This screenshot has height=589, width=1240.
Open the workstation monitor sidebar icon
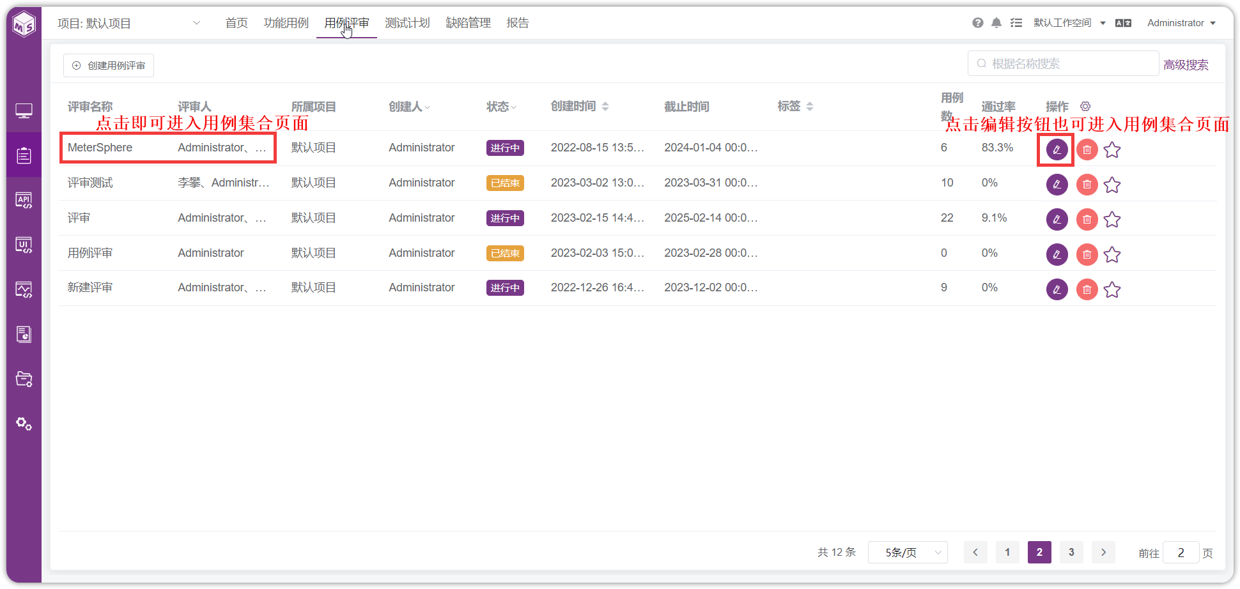[24, 111]
